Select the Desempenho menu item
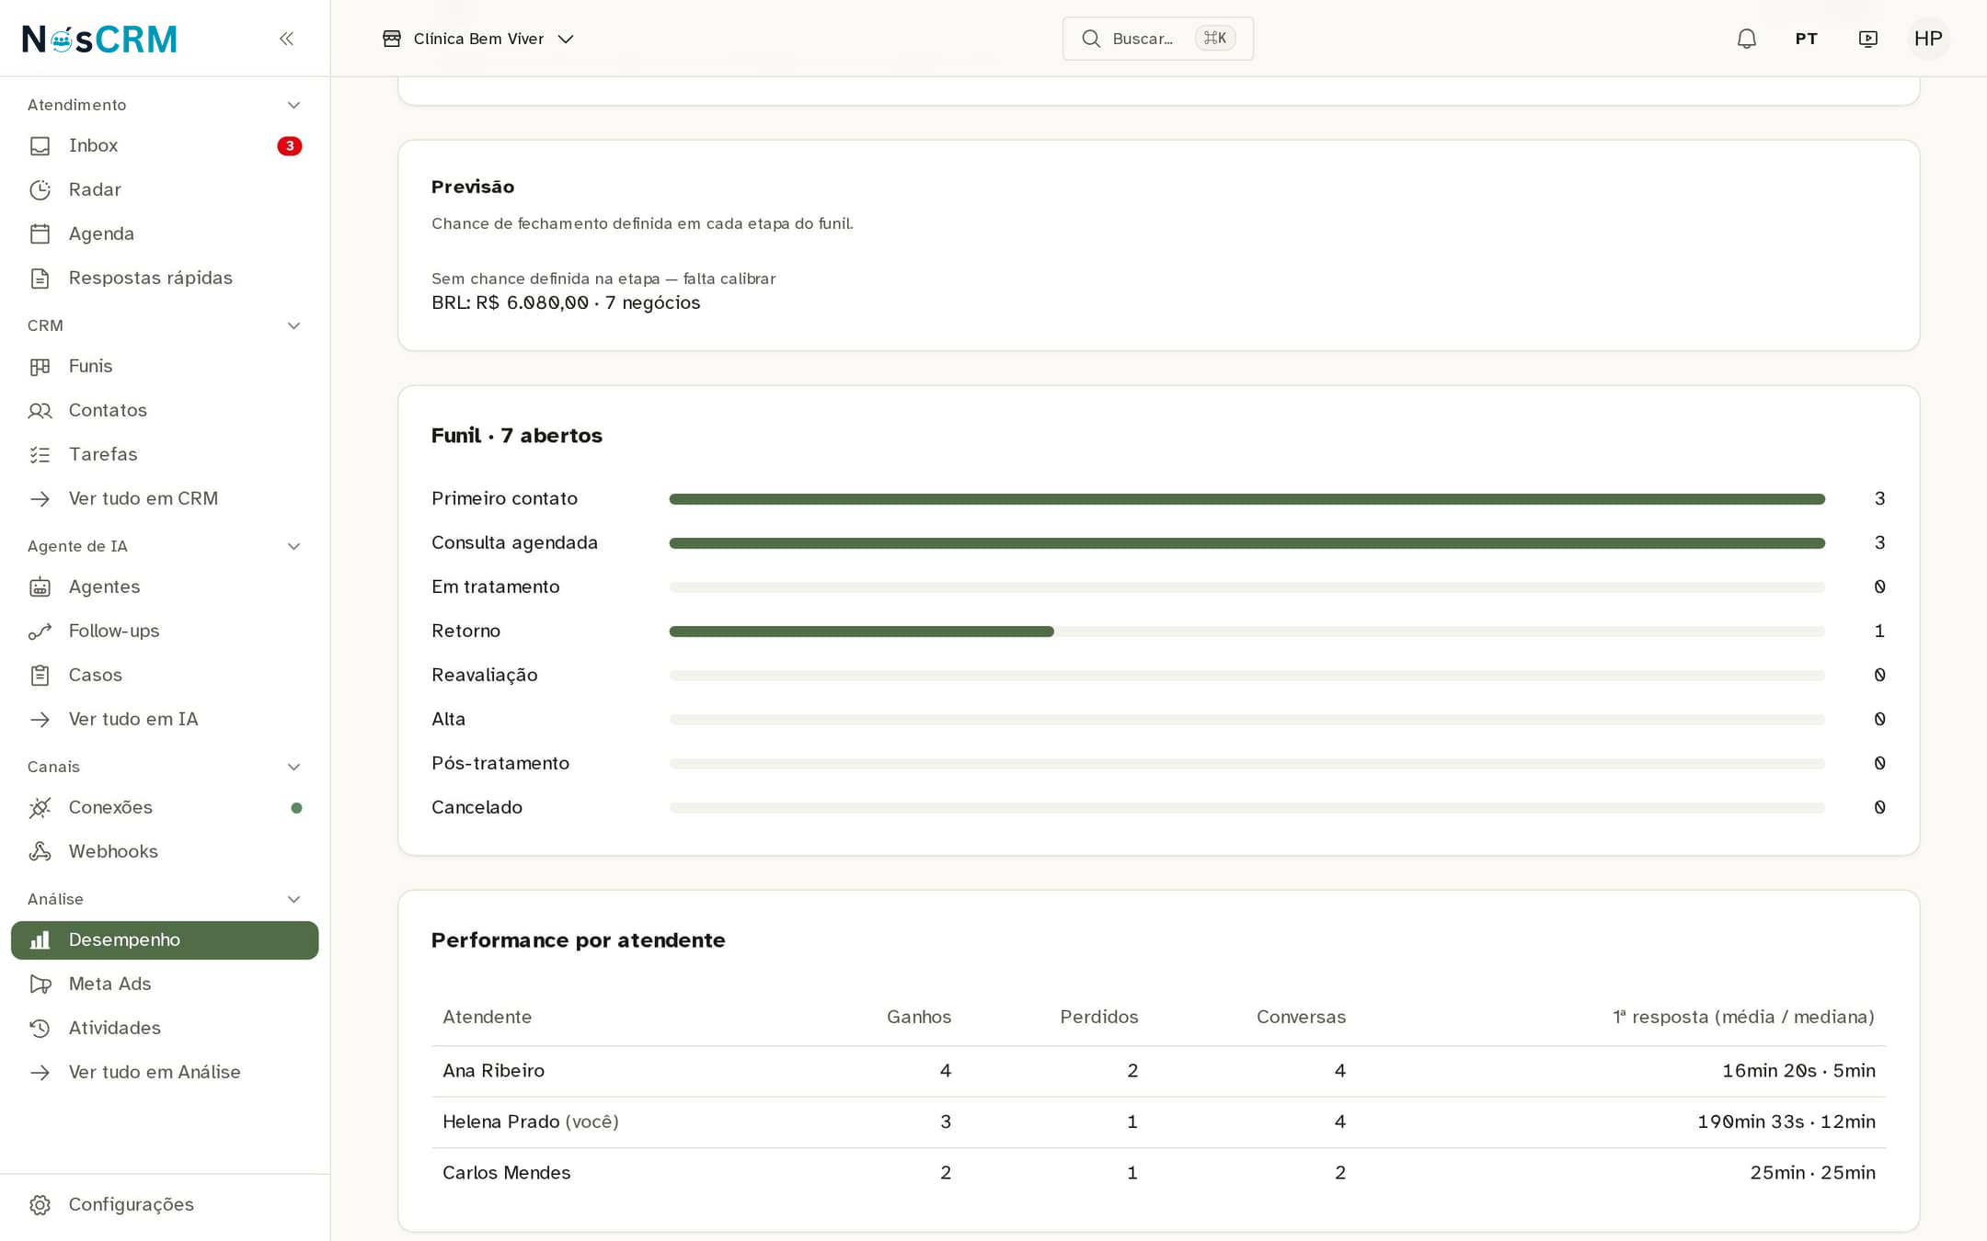The width and height of the screenshot is (1987, 1241). click(x=165, y=939)
